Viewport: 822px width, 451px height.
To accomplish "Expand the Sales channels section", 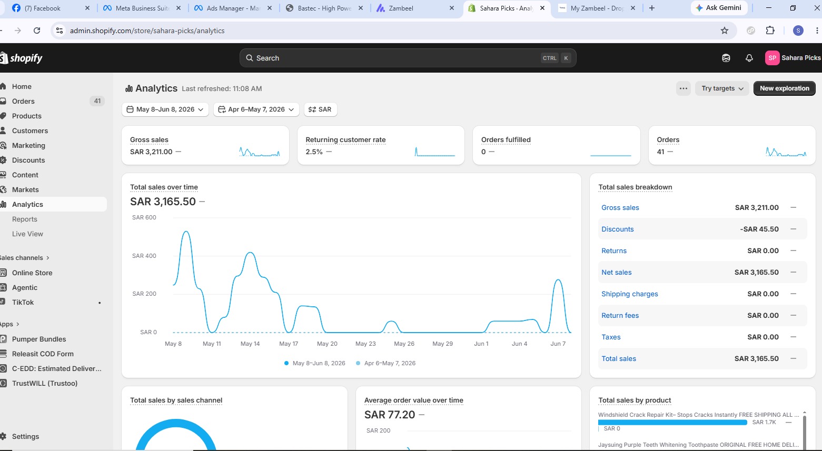I will (25, 258).
